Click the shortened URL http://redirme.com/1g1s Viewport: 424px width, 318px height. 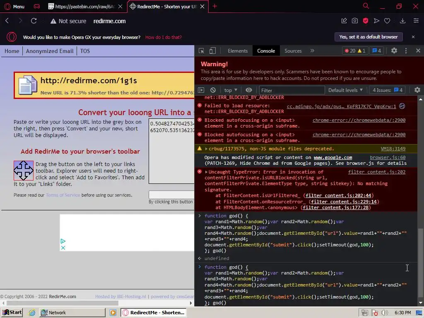coord(89,81)
